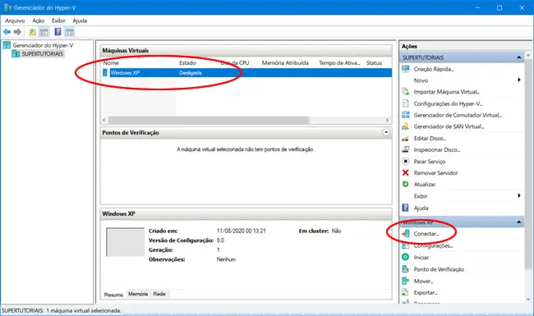Open the Exibir menu in the menu bar

point(58,21)
